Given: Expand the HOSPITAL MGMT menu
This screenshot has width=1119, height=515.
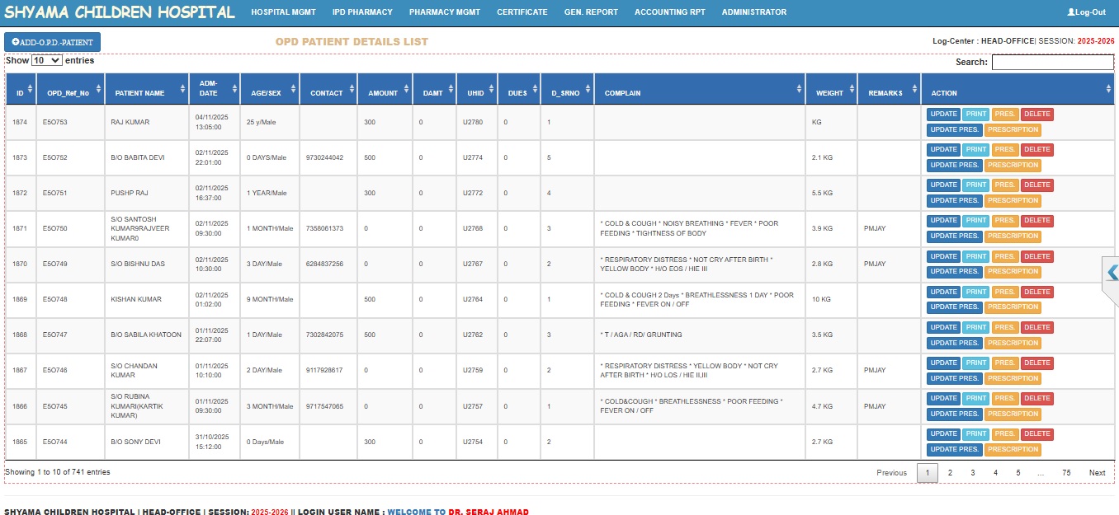Looking at the screenshot, I should pos(283,12).
